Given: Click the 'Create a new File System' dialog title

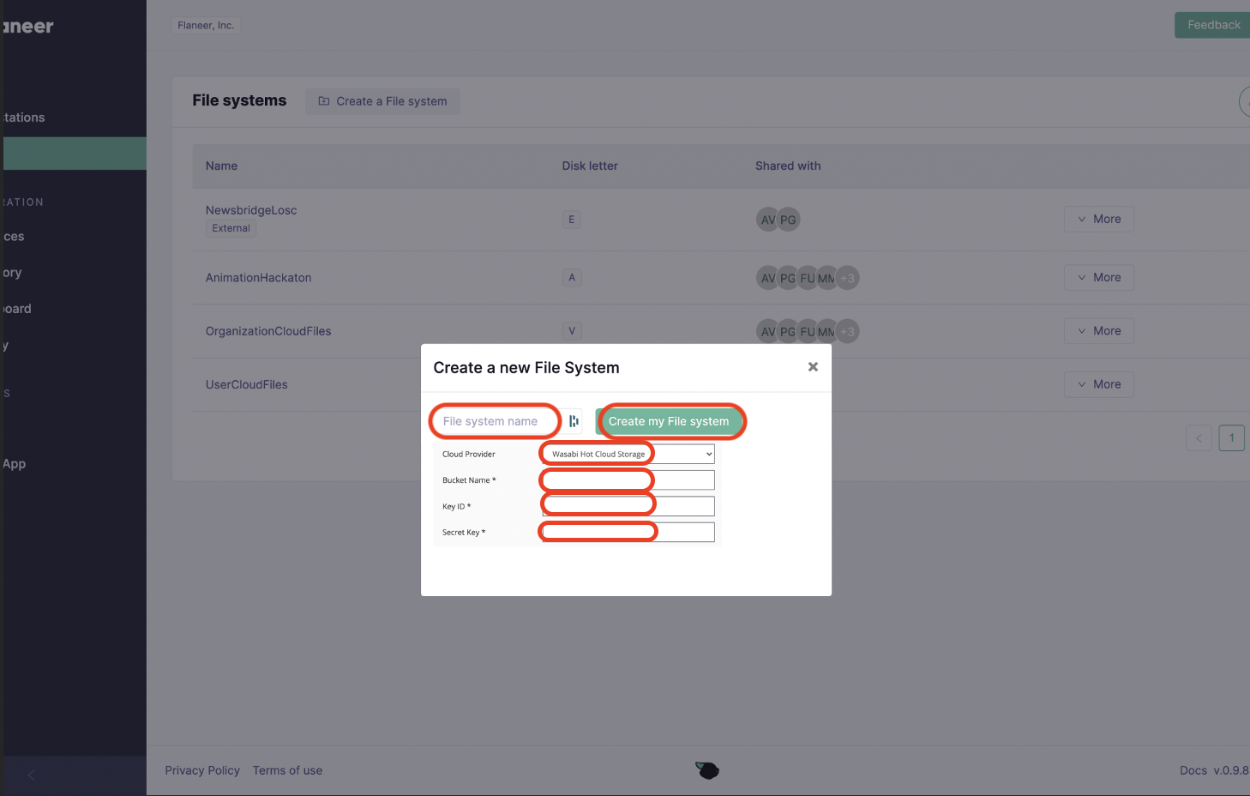Looking at the screenshot, I should 526,367.
